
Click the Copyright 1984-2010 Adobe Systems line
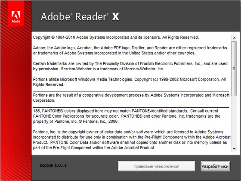pos(116,37)
